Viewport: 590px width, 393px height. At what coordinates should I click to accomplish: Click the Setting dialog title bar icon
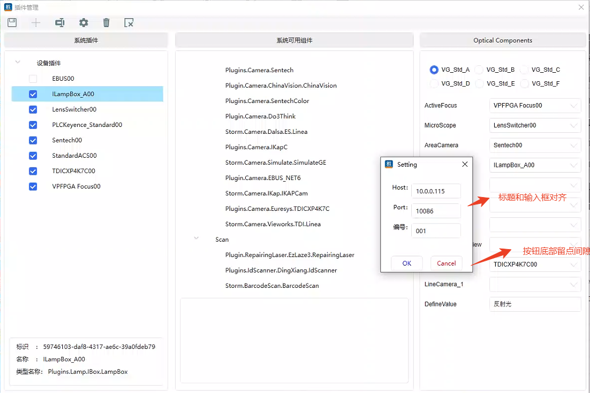[389, 165]
